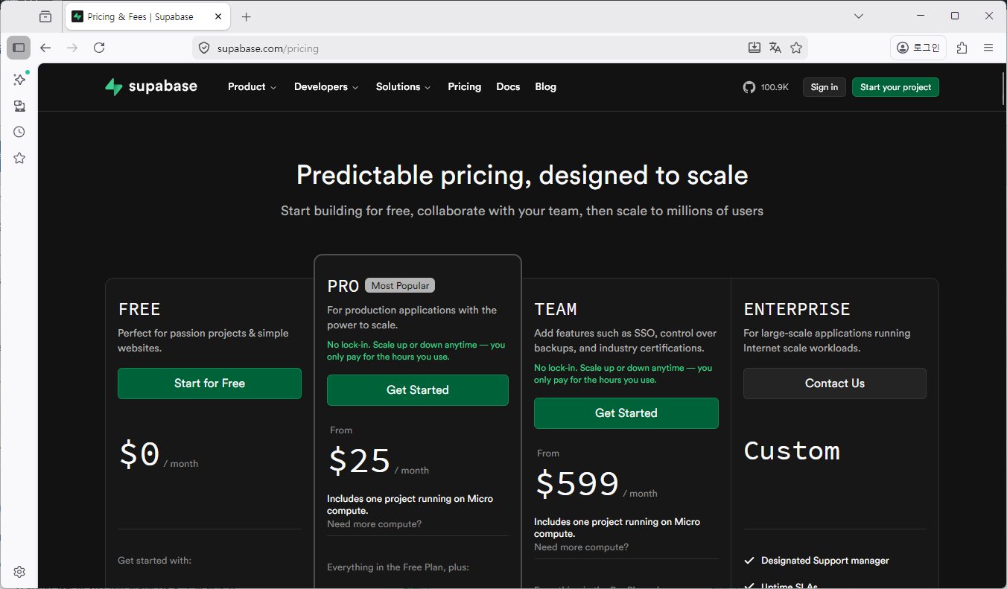Screen dimensions: 1007x589
Task: Click Contact Us on Enterprise plan
Action: click(x=835, y=383)
